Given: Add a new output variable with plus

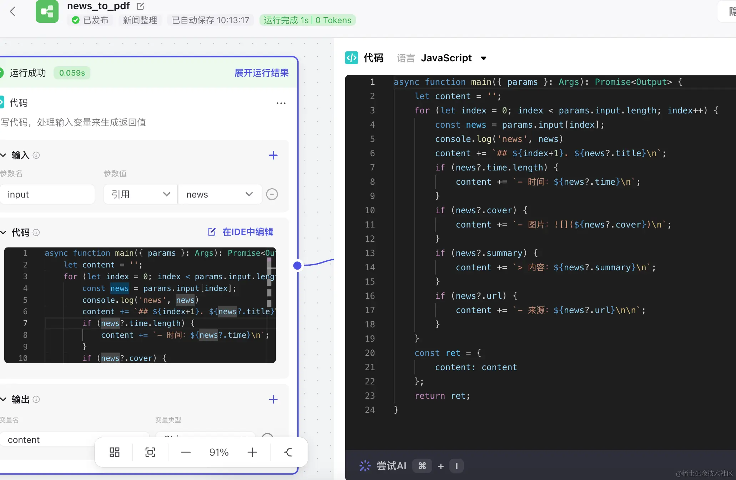Looking at the screenshot, I should (x=273, y=399).
